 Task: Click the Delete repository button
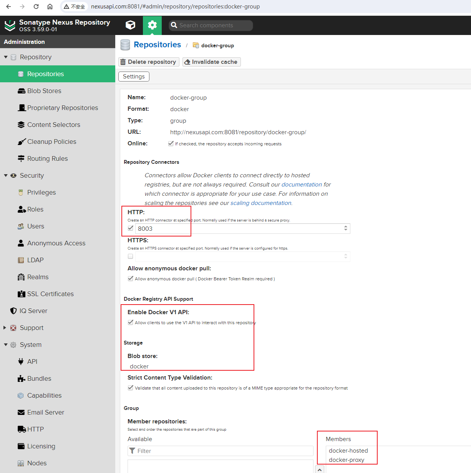click(x=149, y=62)
